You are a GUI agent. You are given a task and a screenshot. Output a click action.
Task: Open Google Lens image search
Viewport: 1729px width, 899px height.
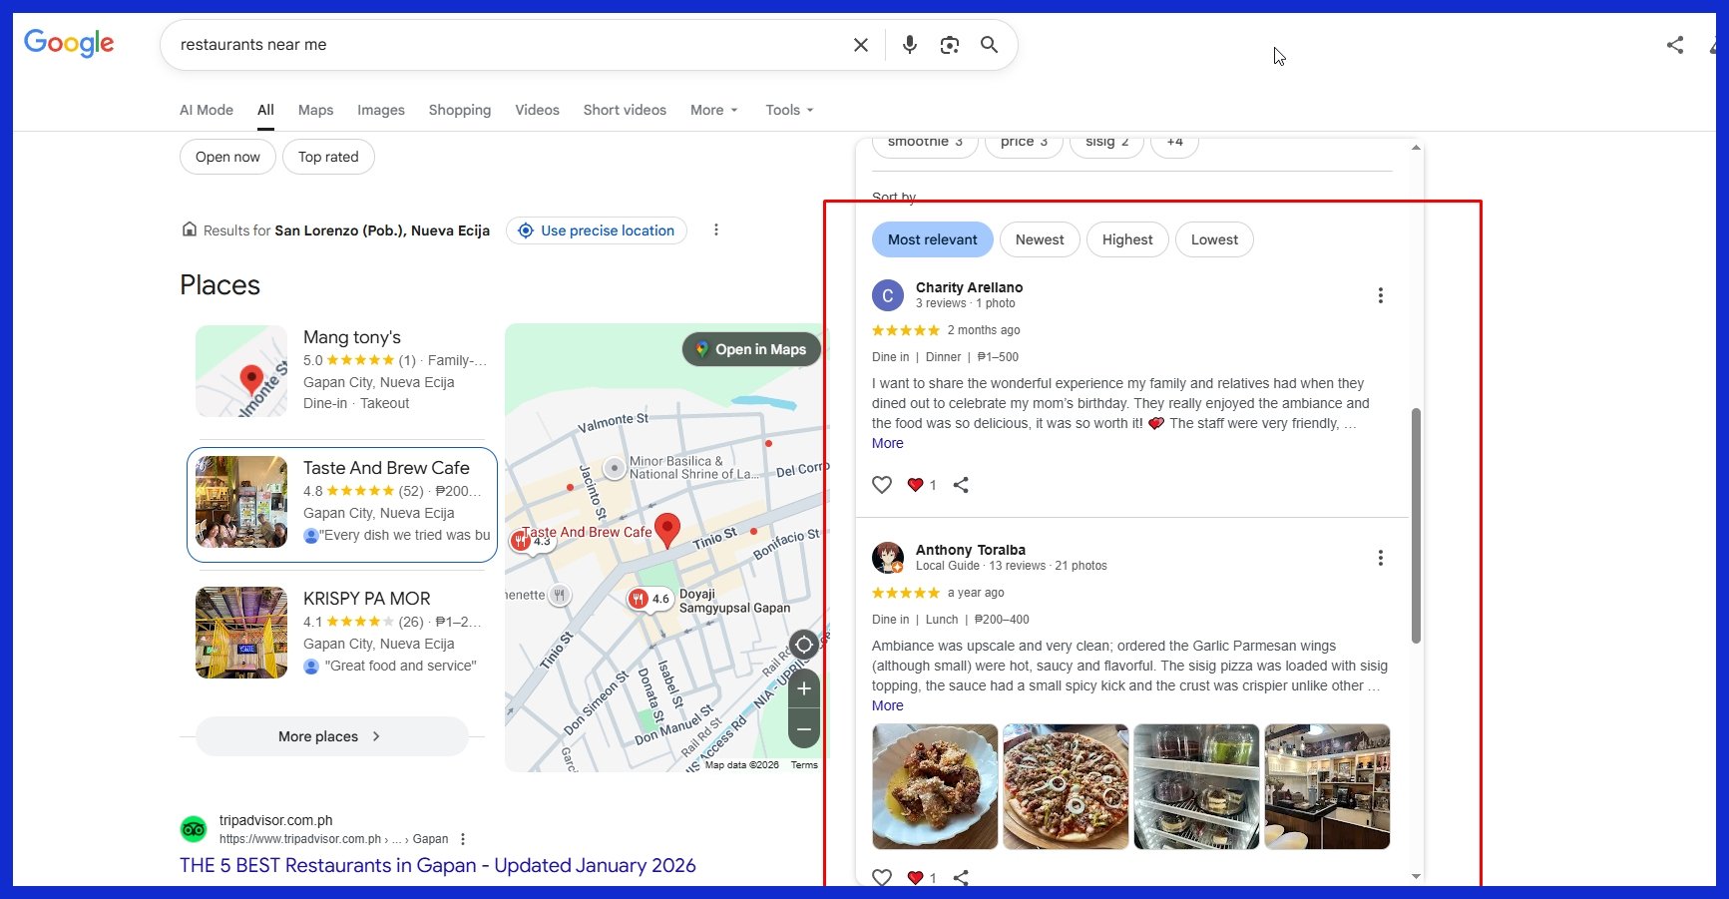949,44
